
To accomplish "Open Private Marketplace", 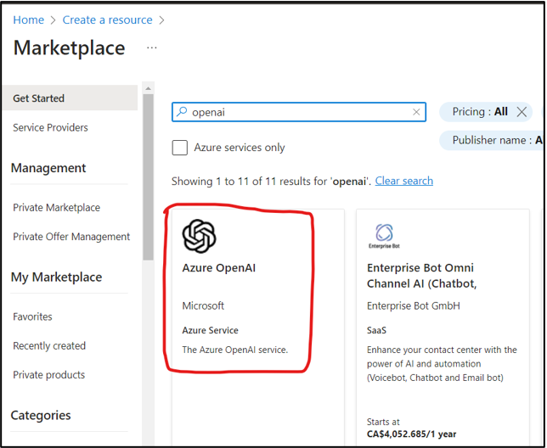I will tap(57, 208).
